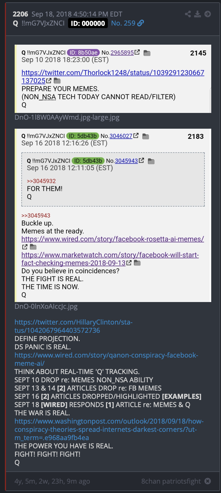The image size is (221, 493).
Task: Click the black ID: 000000 badge
Action: coord(88,23)
